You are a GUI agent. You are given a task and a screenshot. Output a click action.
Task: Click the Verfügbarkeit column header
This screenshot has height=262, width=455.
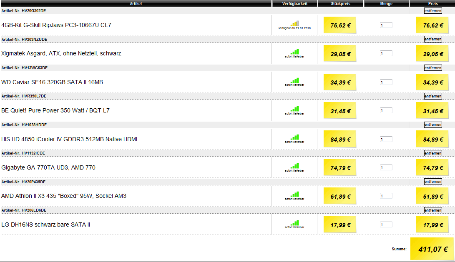point(295,3)
